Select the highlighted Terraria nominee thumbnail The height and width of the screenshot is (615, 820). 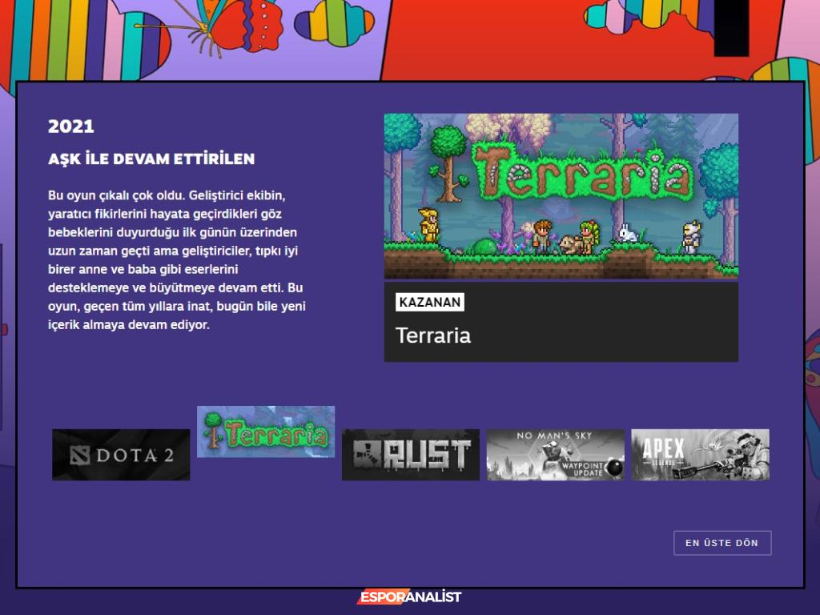pos(266,432)
